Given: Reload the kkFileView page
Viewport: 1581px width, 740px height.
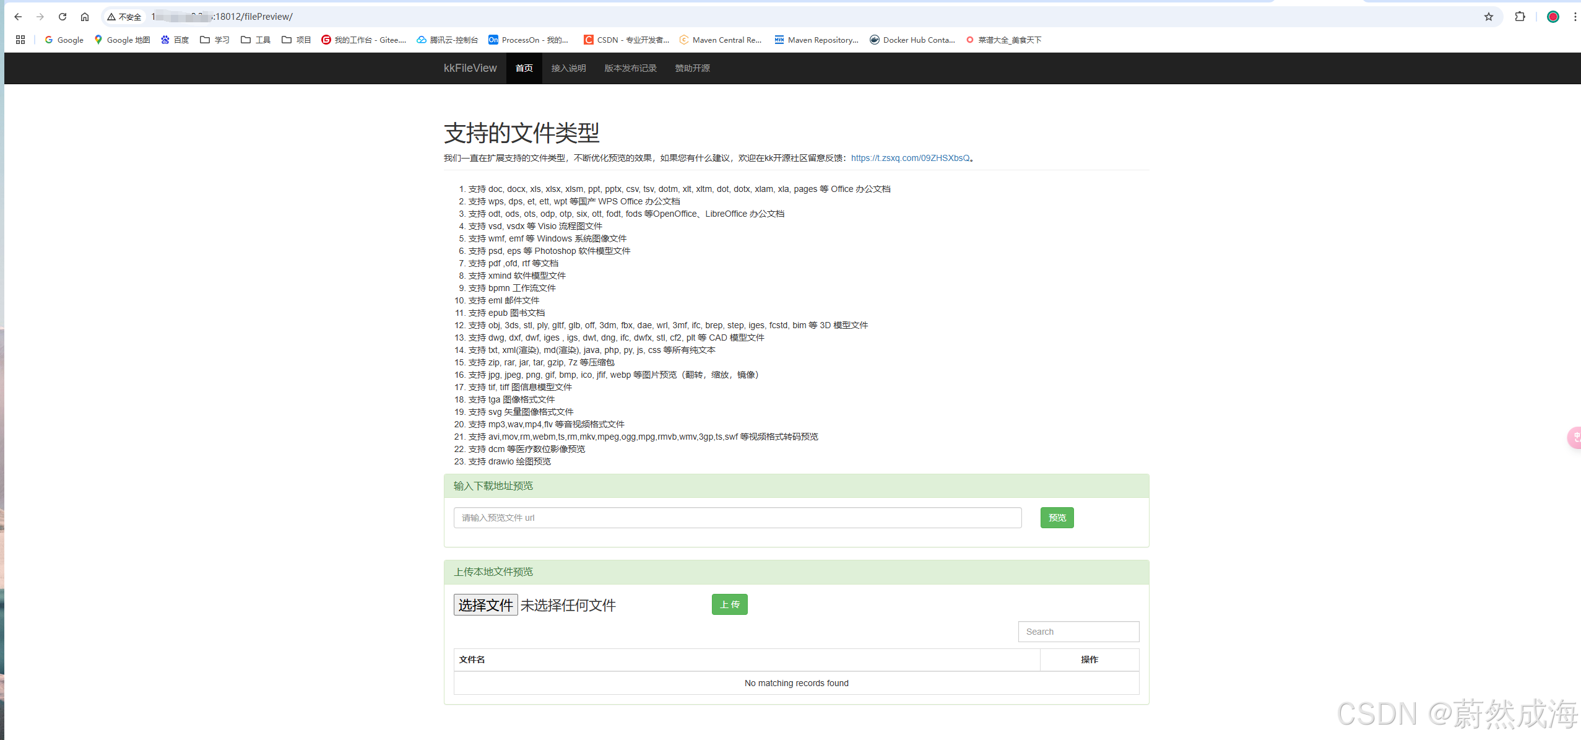Looking at the screenshot, I should tap(62, 17).
